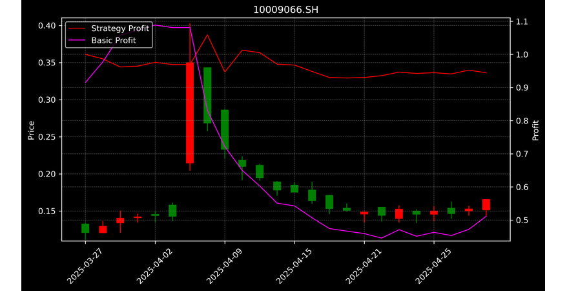Click the Price axis label

tap(31, 131)
